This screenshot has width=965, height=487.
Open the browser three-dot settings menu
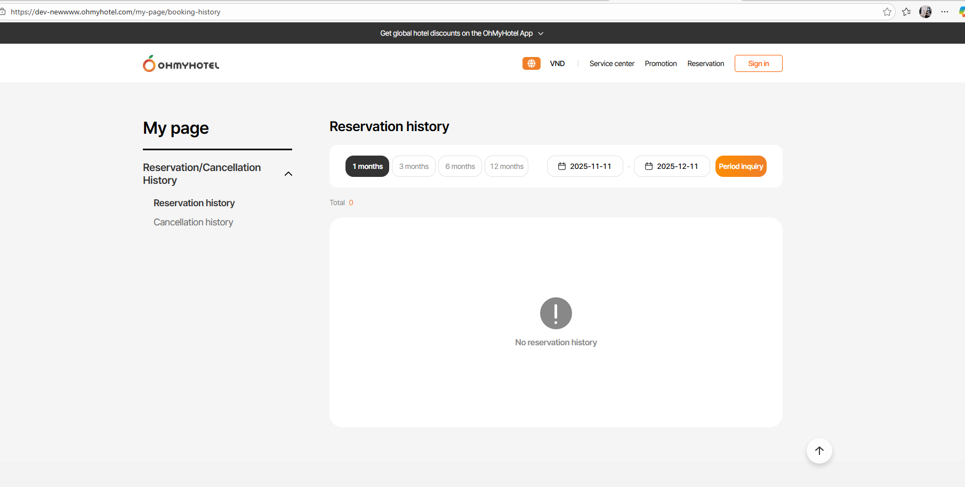pyautogui.click(x=945, y=12)
